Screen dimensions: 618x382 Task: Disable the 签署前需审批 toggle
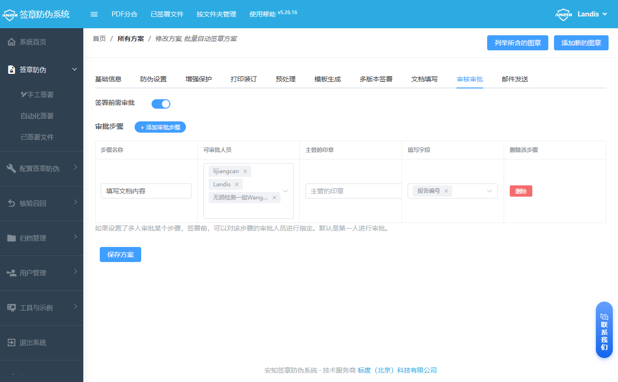pos(161,103)
